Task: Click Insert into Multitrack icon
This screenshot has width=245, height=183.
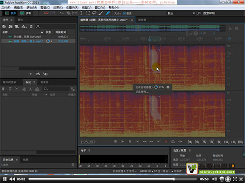Action: pyautogui.click(x=24, y=26)
